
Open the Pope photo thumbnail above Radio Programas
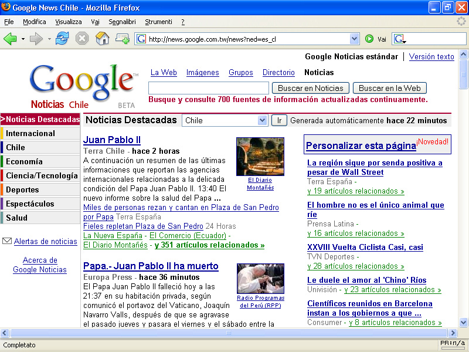(260, 278)
